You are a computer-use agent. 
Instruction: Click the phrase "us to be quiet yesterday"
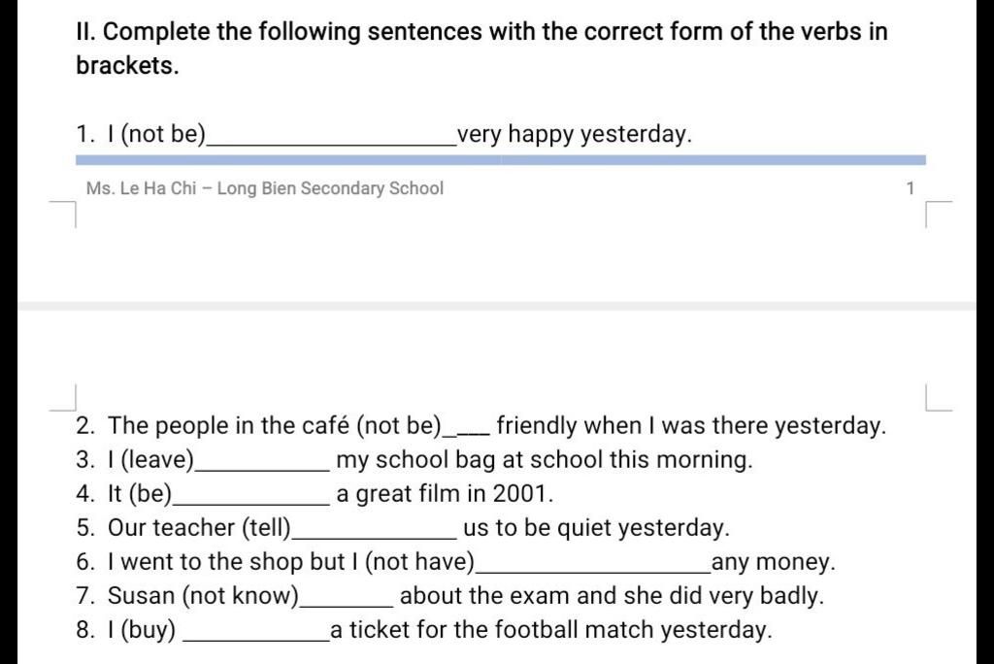(595, 528)
